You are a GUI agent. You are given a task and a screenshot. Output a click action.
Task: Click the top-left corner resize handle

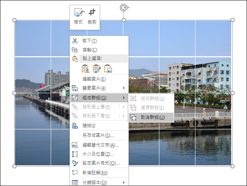[x=14, y=20]
